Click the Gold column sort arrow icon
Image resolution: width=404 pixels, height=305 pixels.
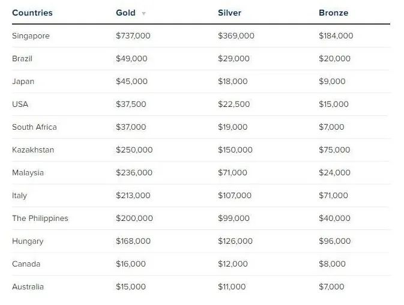[x=143, y=13]
